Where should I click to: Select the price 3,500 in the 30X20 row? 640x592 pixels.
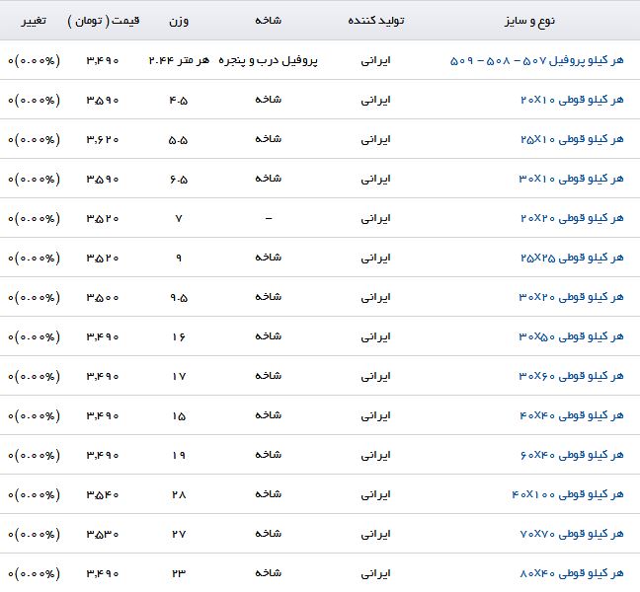(x=103, y=298)
